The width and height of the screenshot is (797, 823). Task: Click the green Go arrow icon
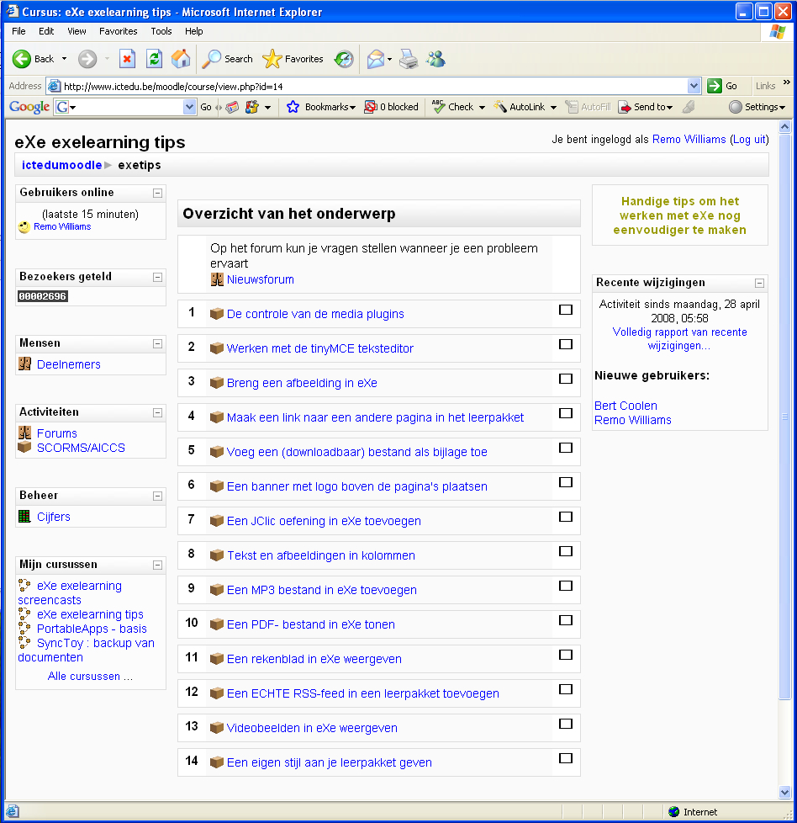(x=714, y=86)
